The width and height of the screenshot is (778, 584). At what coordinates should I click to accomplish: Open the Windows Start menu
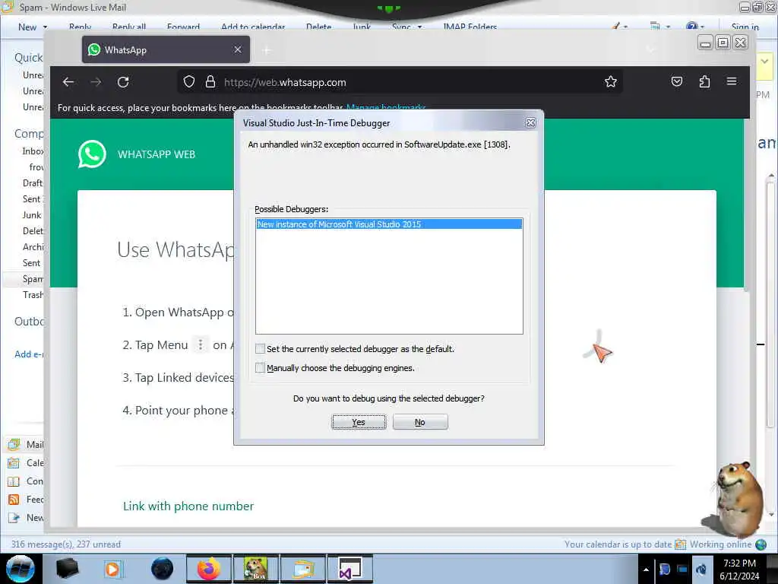coord(21,569)
